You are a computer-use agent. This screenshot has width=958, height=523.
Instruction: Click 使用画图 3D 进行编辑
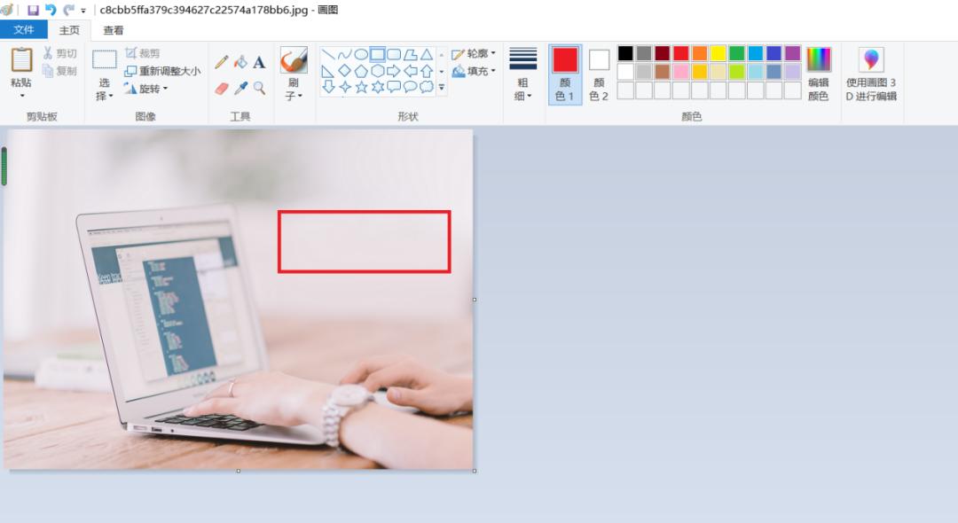(x=871, y=74)
